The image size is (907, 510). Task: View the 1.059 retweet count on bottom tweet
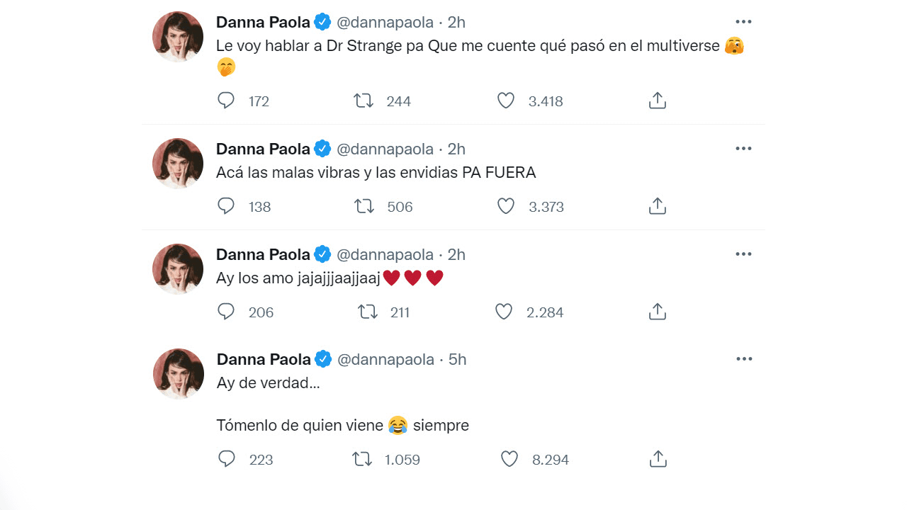(404, 459)
